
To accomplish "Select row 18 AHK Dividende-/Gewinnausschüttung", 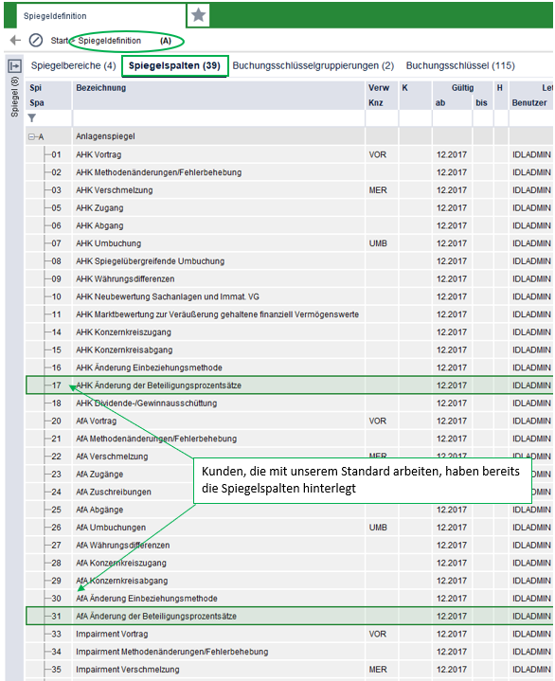I will coord(289,403).
